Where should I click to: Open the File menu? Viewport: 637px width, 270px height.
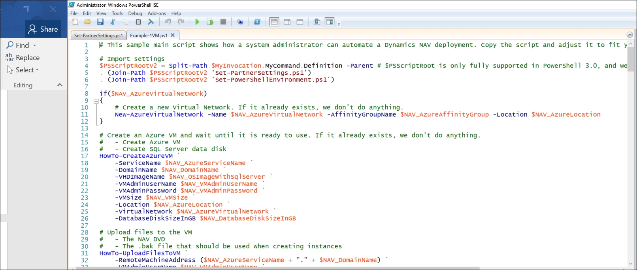(74, 13)
